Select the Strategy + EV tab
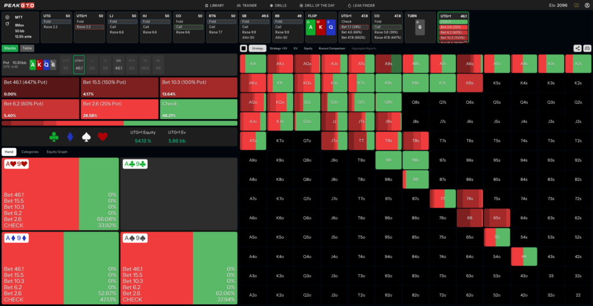This screenshot has width=593, height=306. coord(279,49)
